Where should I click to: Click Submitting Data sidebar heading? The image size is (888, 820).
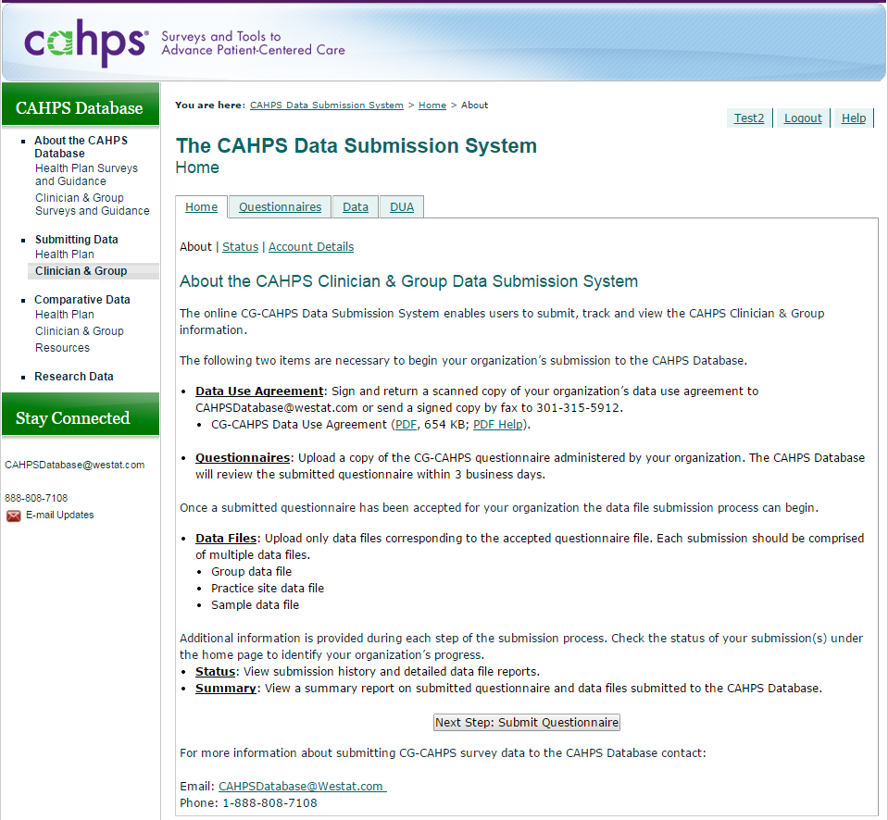77,240
